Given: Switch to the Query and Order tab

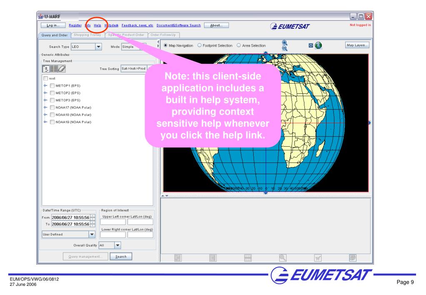Looking at the screenshot, I should click(55, 35).
